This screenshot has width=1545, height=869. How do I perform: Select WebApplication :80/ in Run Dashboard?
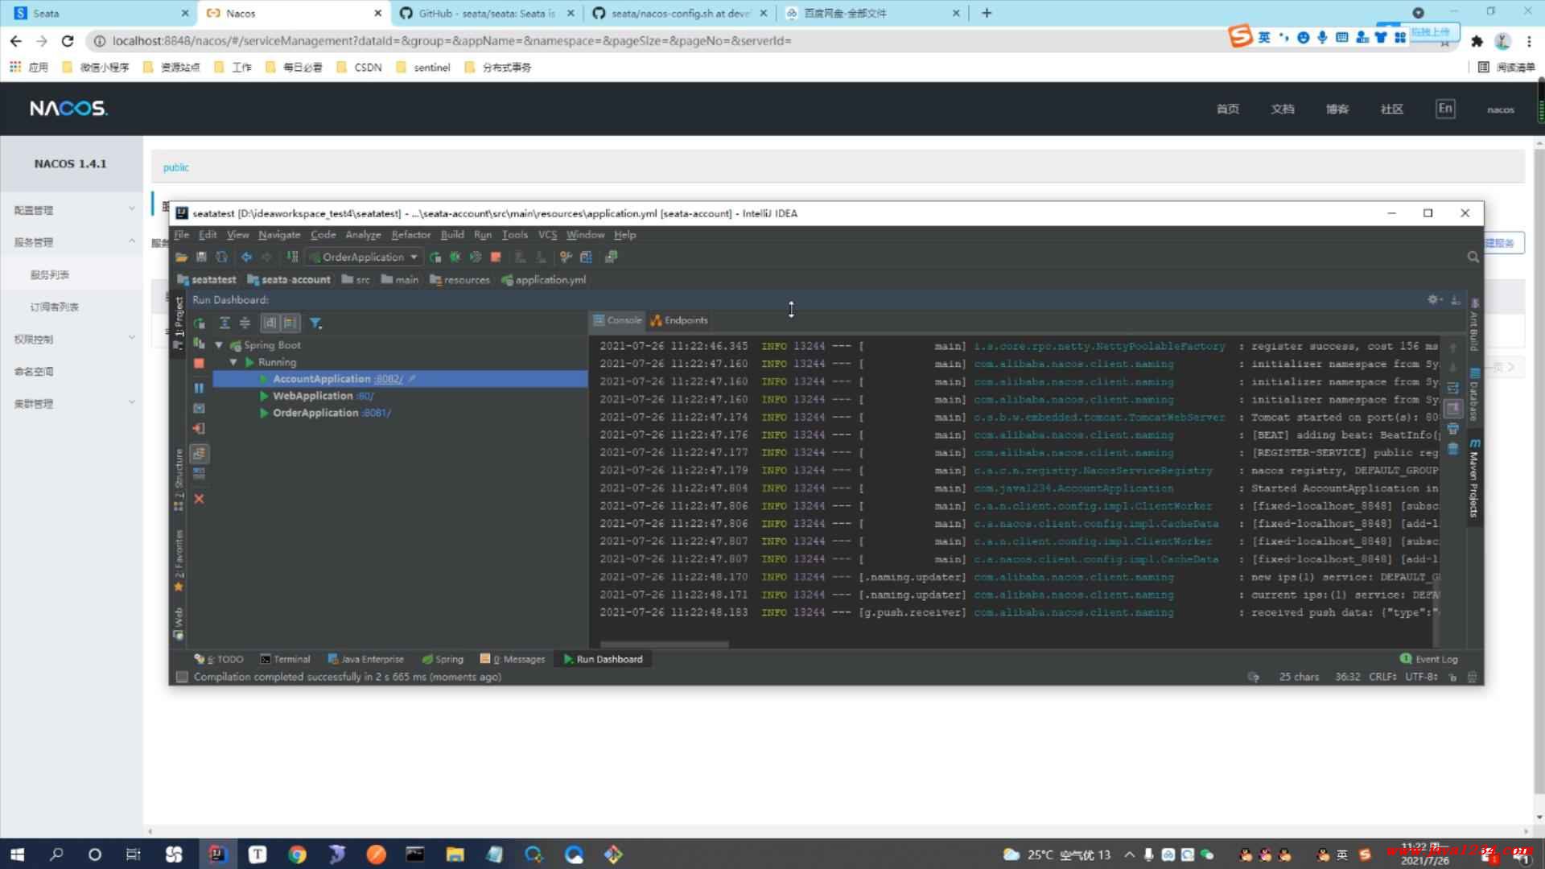[323, 396]
